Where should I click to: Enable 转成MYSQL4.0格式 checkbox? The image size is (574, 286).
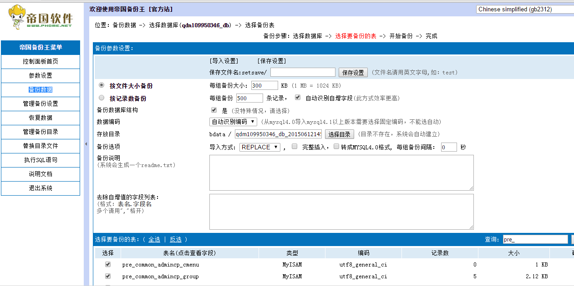coord(336,147)
